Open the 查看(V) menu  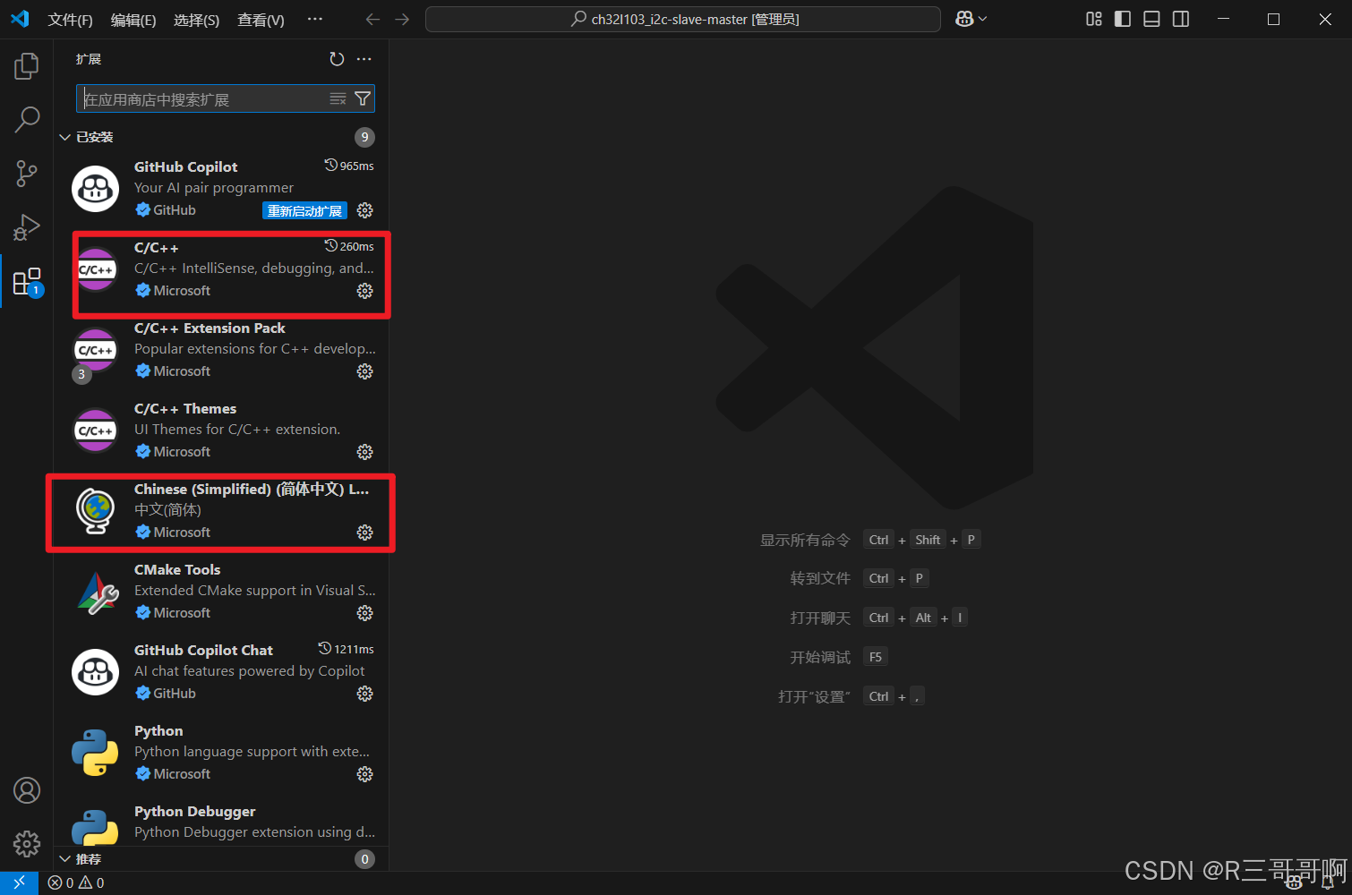pos(261,20)
